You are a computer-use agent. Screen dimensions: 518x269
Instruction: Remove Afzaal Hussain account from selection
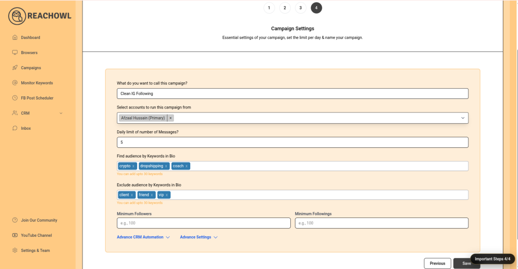[170, 118]
